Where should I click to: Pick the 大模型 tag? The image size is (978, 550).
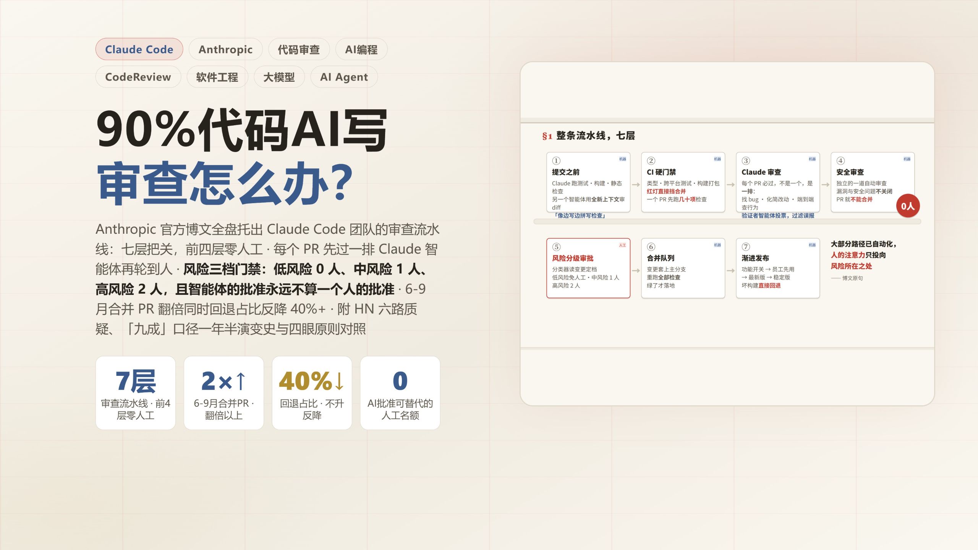click(x=279, y=77)
